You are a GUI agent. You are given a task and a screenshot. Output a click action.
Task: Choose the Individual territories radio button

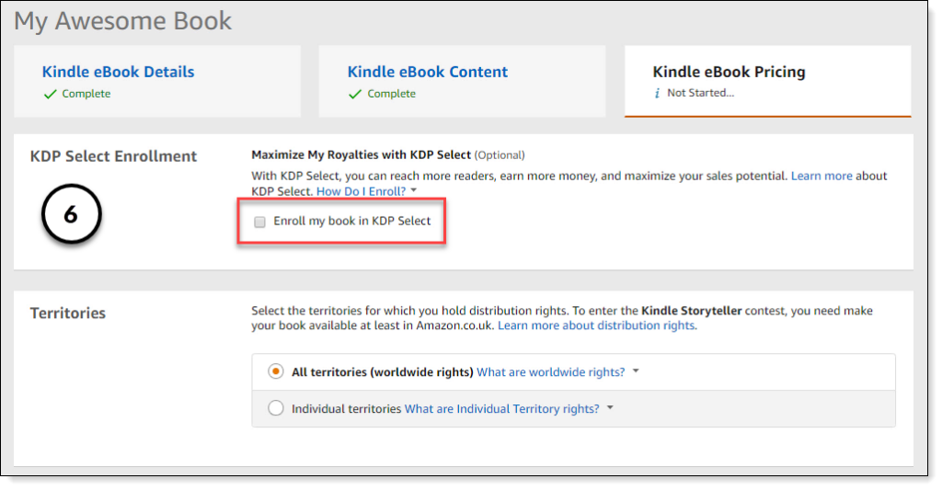click(x=275, y=409)
